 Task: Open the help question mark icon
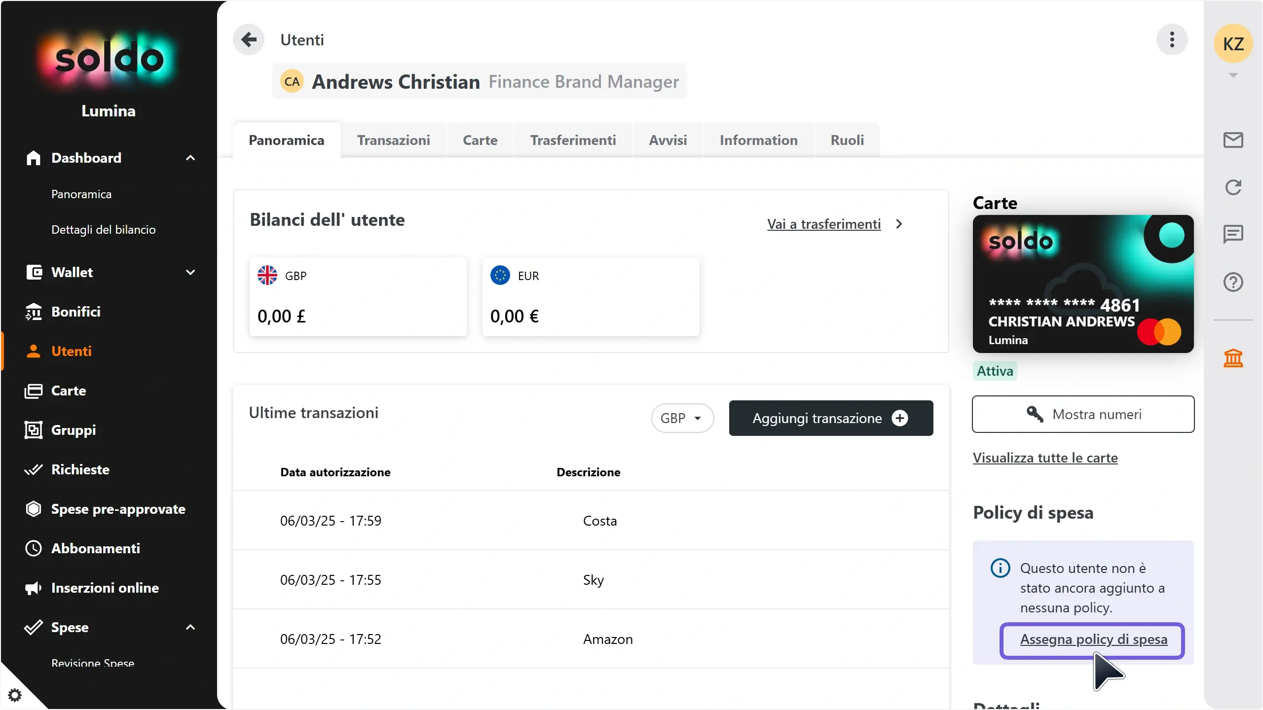click(1233, 282)
